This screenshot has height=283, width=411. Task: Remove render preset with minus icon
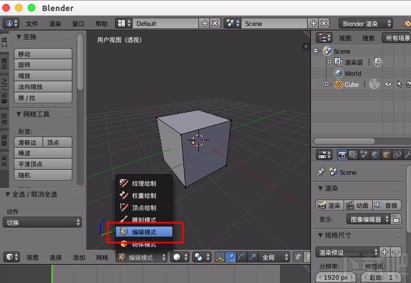[x=396, y=252]
